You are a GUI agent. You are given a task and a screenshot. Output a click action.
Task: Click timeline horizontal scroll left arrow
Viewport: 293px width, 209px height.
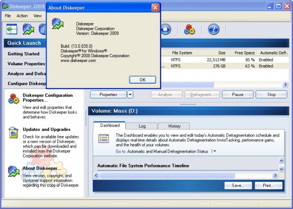[96, 175]
